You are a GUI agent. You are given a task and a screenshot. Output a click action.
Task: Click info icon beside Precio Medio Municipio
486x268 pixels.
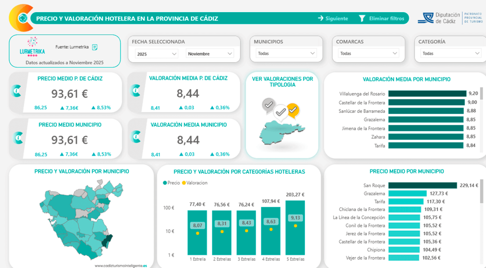pyautogui.click(x=17, y=138)
